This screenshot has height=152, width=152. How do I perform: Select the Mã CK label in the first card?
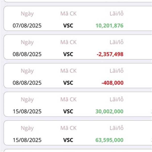click(68, 14)
